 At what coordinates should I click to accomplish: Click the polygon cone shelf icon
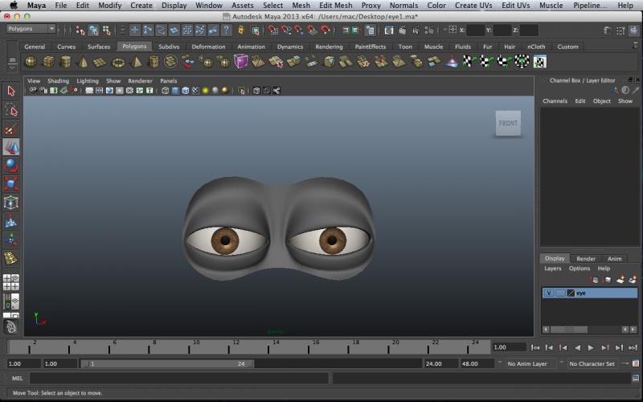[x=83, y=62]
